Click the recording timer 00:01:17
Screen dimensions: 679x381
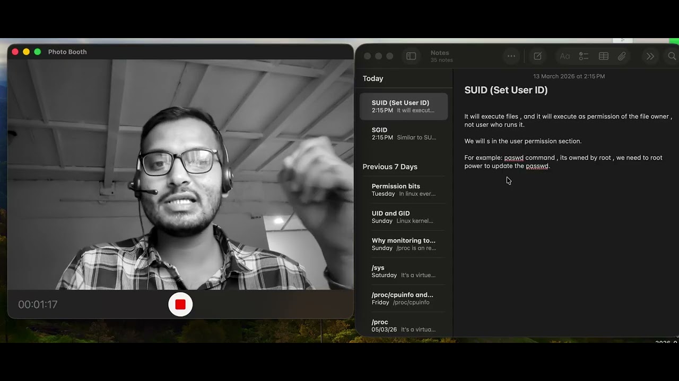click(x=38, y=304)
